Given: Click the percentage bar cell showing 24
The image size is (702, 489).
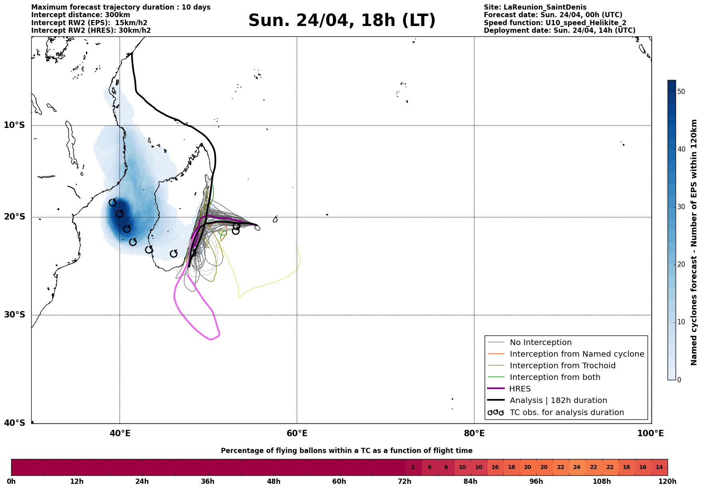Looking at the screenshot, I should click(x=577, y=467).
